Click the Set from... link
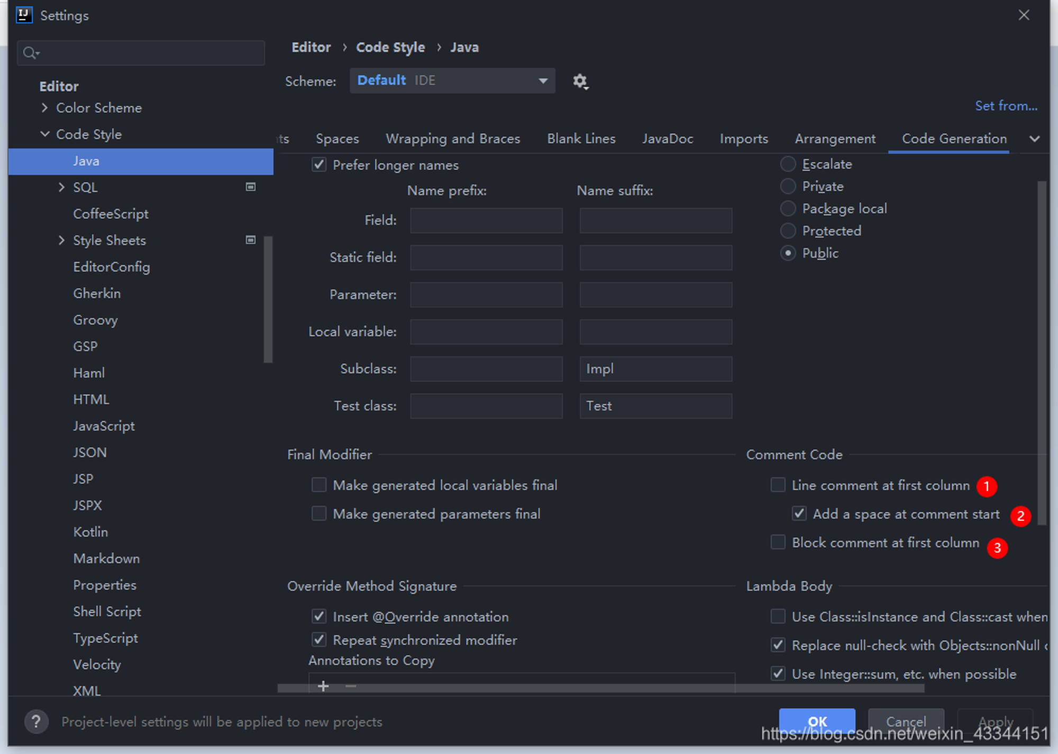The height and width of the screenshot is (754, 1058). pyautogui.click(x=1006, y=105)
